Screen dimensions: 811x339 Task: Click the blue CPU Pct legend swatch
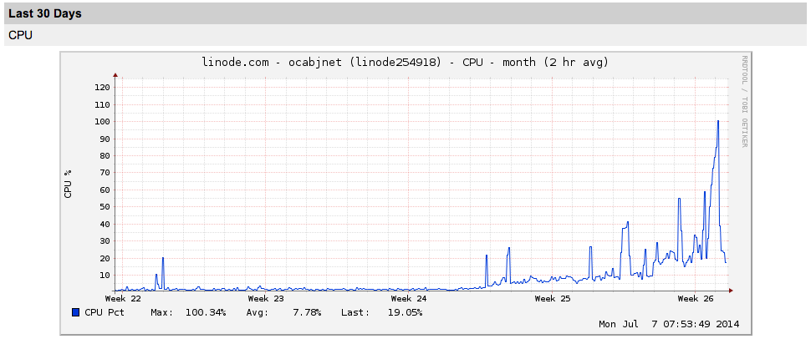pos(76,312)
